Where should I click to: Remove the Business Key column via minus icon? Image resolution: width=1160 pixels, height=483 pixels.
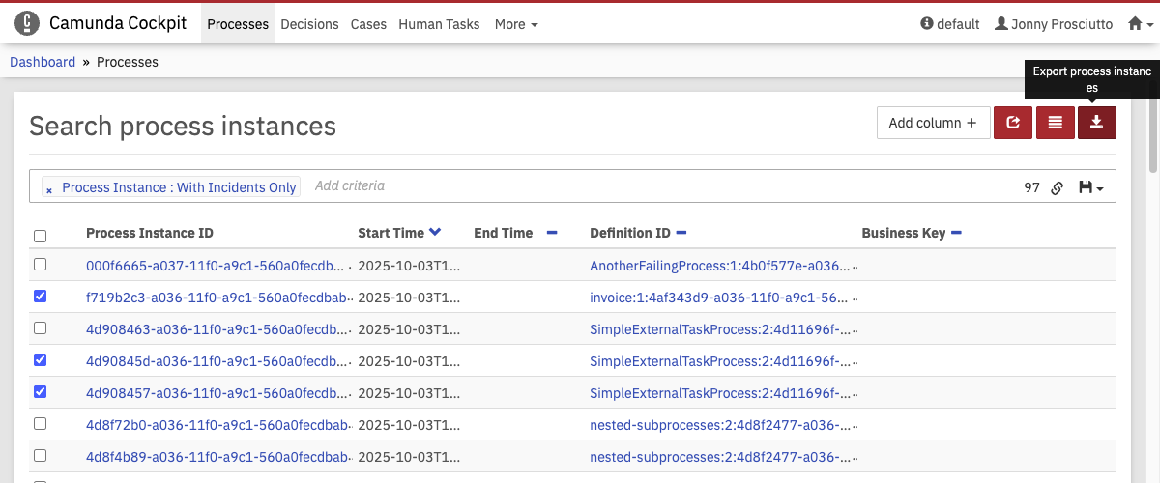[x=957, y=233]
